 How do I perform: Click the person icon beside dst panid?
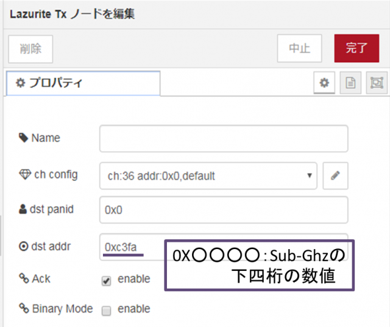[x=23, y=209]
